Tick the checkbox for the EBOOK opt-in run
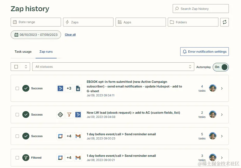The height and width of the screenshot is (168, 241). tap(17, 88)
